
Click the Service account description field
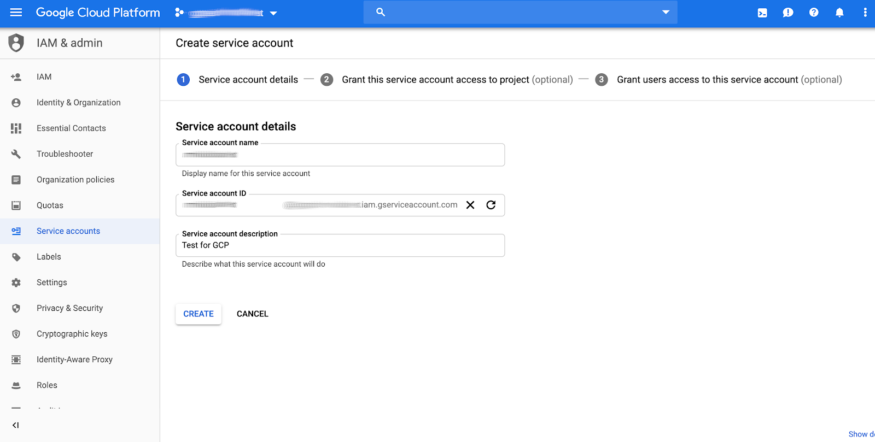(x=340, y=245)
